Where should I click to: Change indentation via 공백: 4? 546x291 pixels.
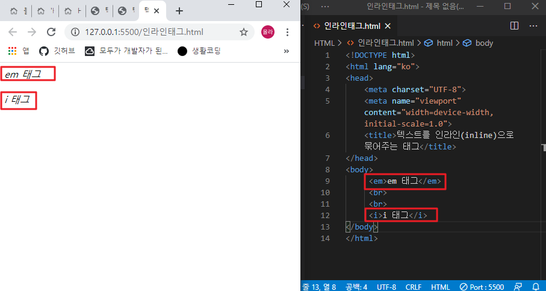click(356, 287)
